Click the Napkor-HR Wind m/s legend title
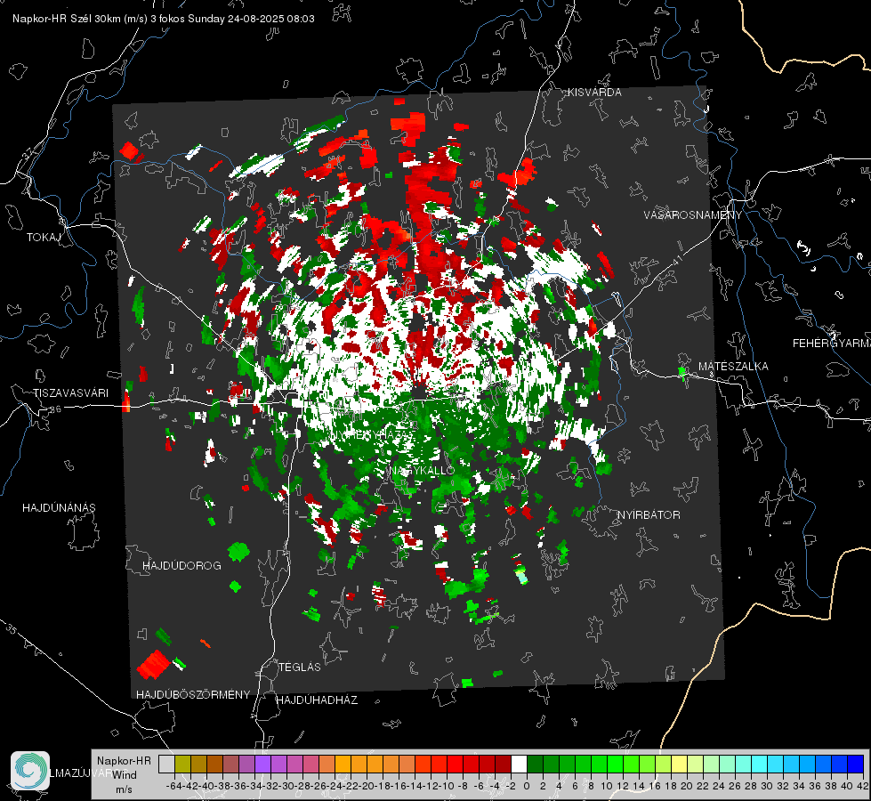 tap(124, 775)
